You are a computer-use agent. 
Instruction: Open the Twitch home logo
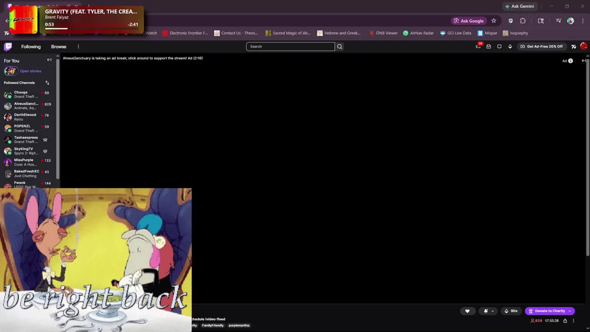(x=8, y=47)
